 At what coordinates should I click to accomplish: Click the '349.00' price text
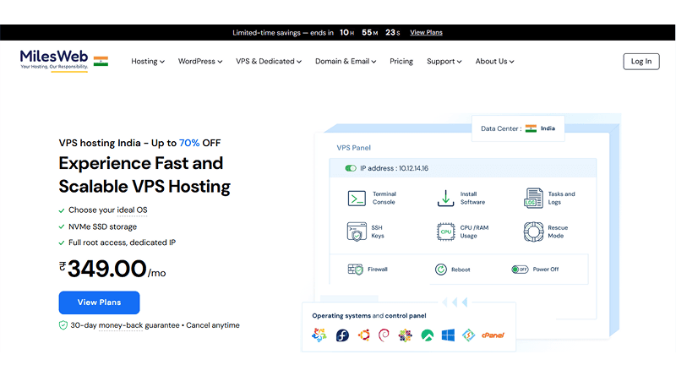point(107,269)
